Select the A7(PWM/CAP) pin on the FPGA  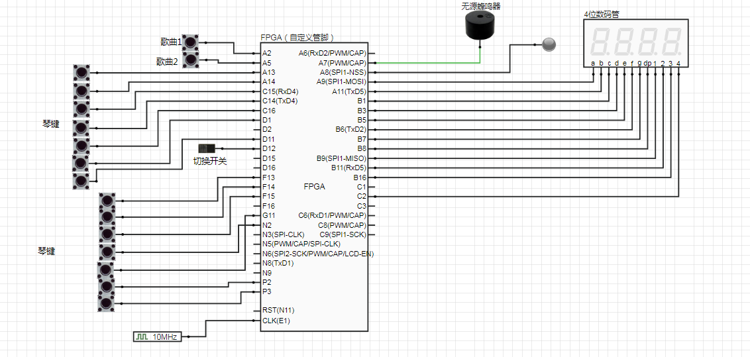[342, 62]
